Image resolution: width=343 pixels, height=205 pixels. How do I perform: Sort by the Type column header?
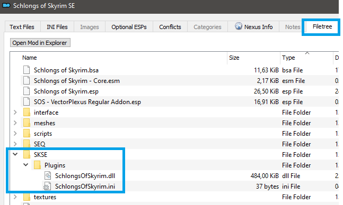pyautogui.click(x=306, y=58)
